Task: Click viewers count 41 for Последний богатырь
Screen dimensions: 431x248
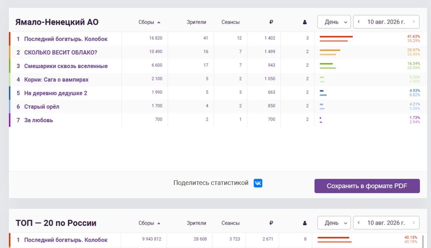Action: pyautogui.click(x=206, y=38)
